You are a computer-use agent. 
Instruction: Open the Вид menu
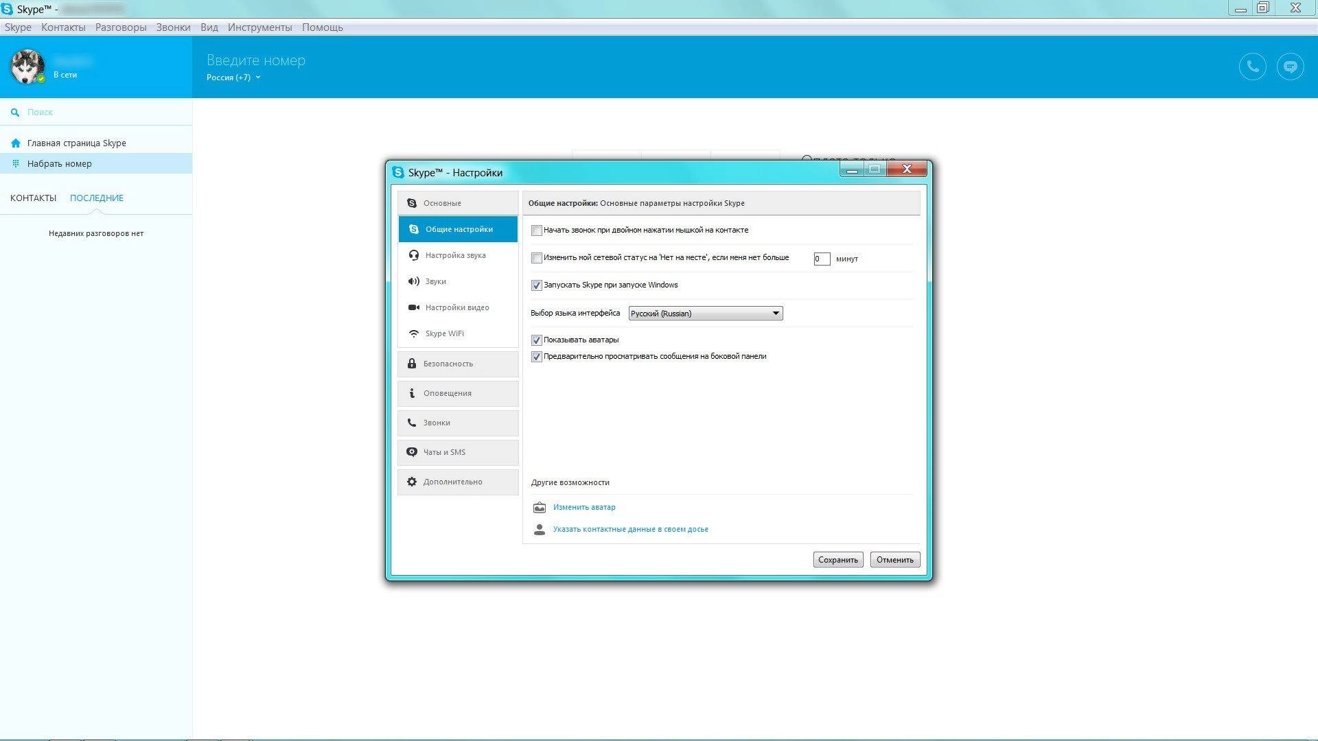pyautogui.click(x=209, y=27)
